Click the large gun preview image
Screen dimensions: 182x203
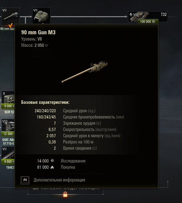84,72
